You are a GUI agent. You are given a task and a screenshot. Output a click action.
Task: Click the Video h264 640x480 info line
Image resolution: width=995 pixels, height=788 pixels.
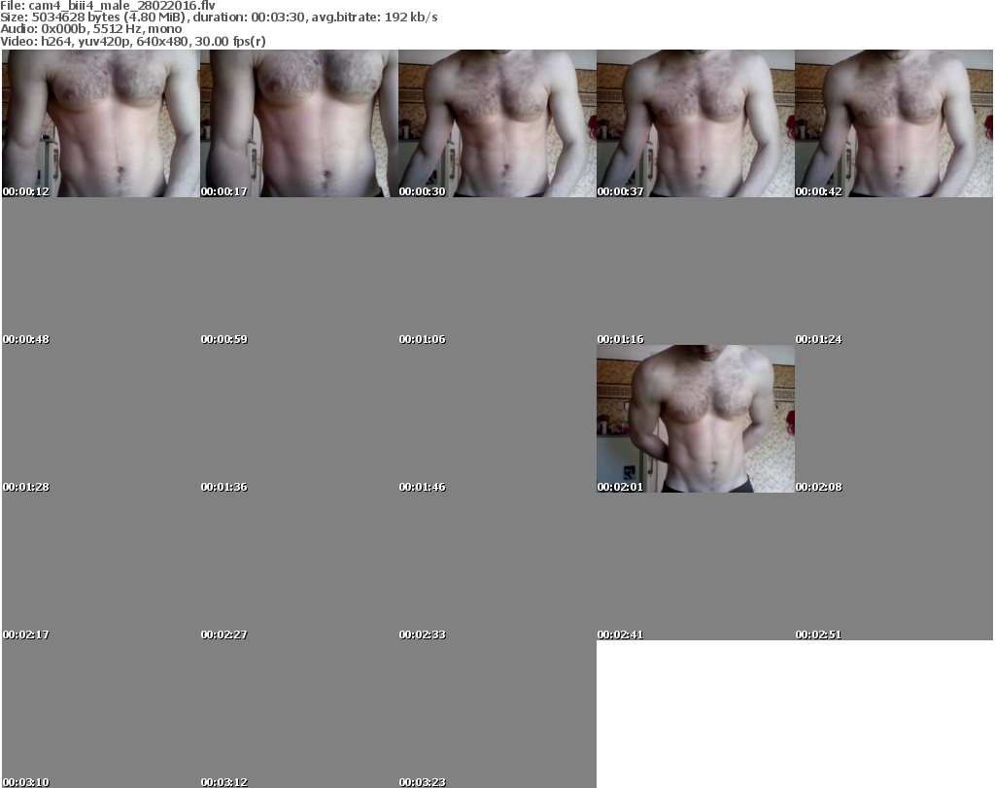(133, 41)
